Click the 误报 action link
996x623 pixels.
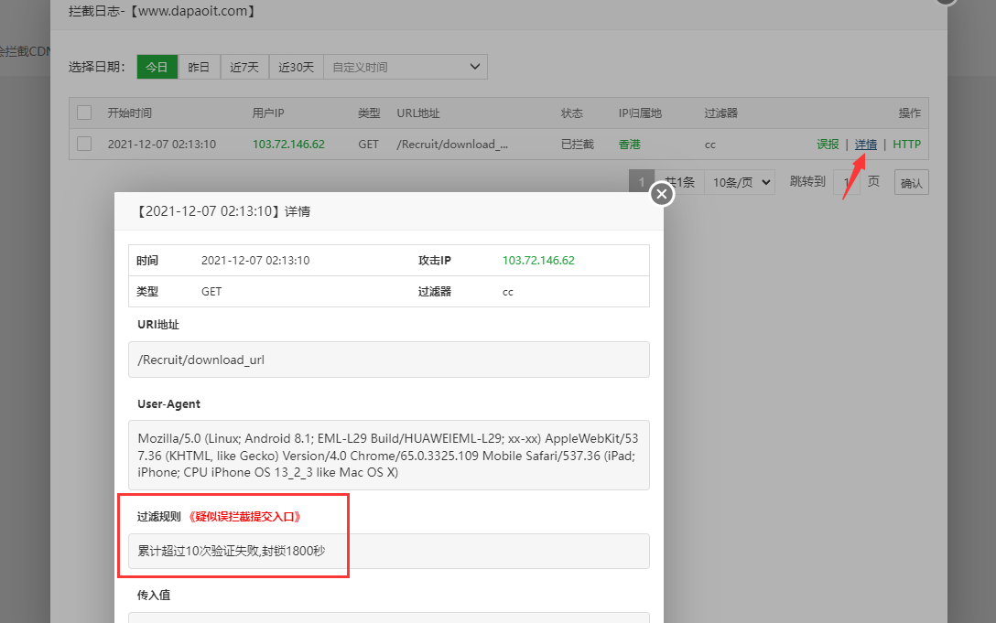click(x=828, y=145)
